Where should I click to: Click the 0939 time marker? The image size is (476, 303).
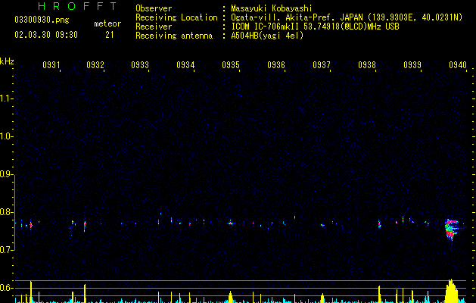click(x=412, y=65)
